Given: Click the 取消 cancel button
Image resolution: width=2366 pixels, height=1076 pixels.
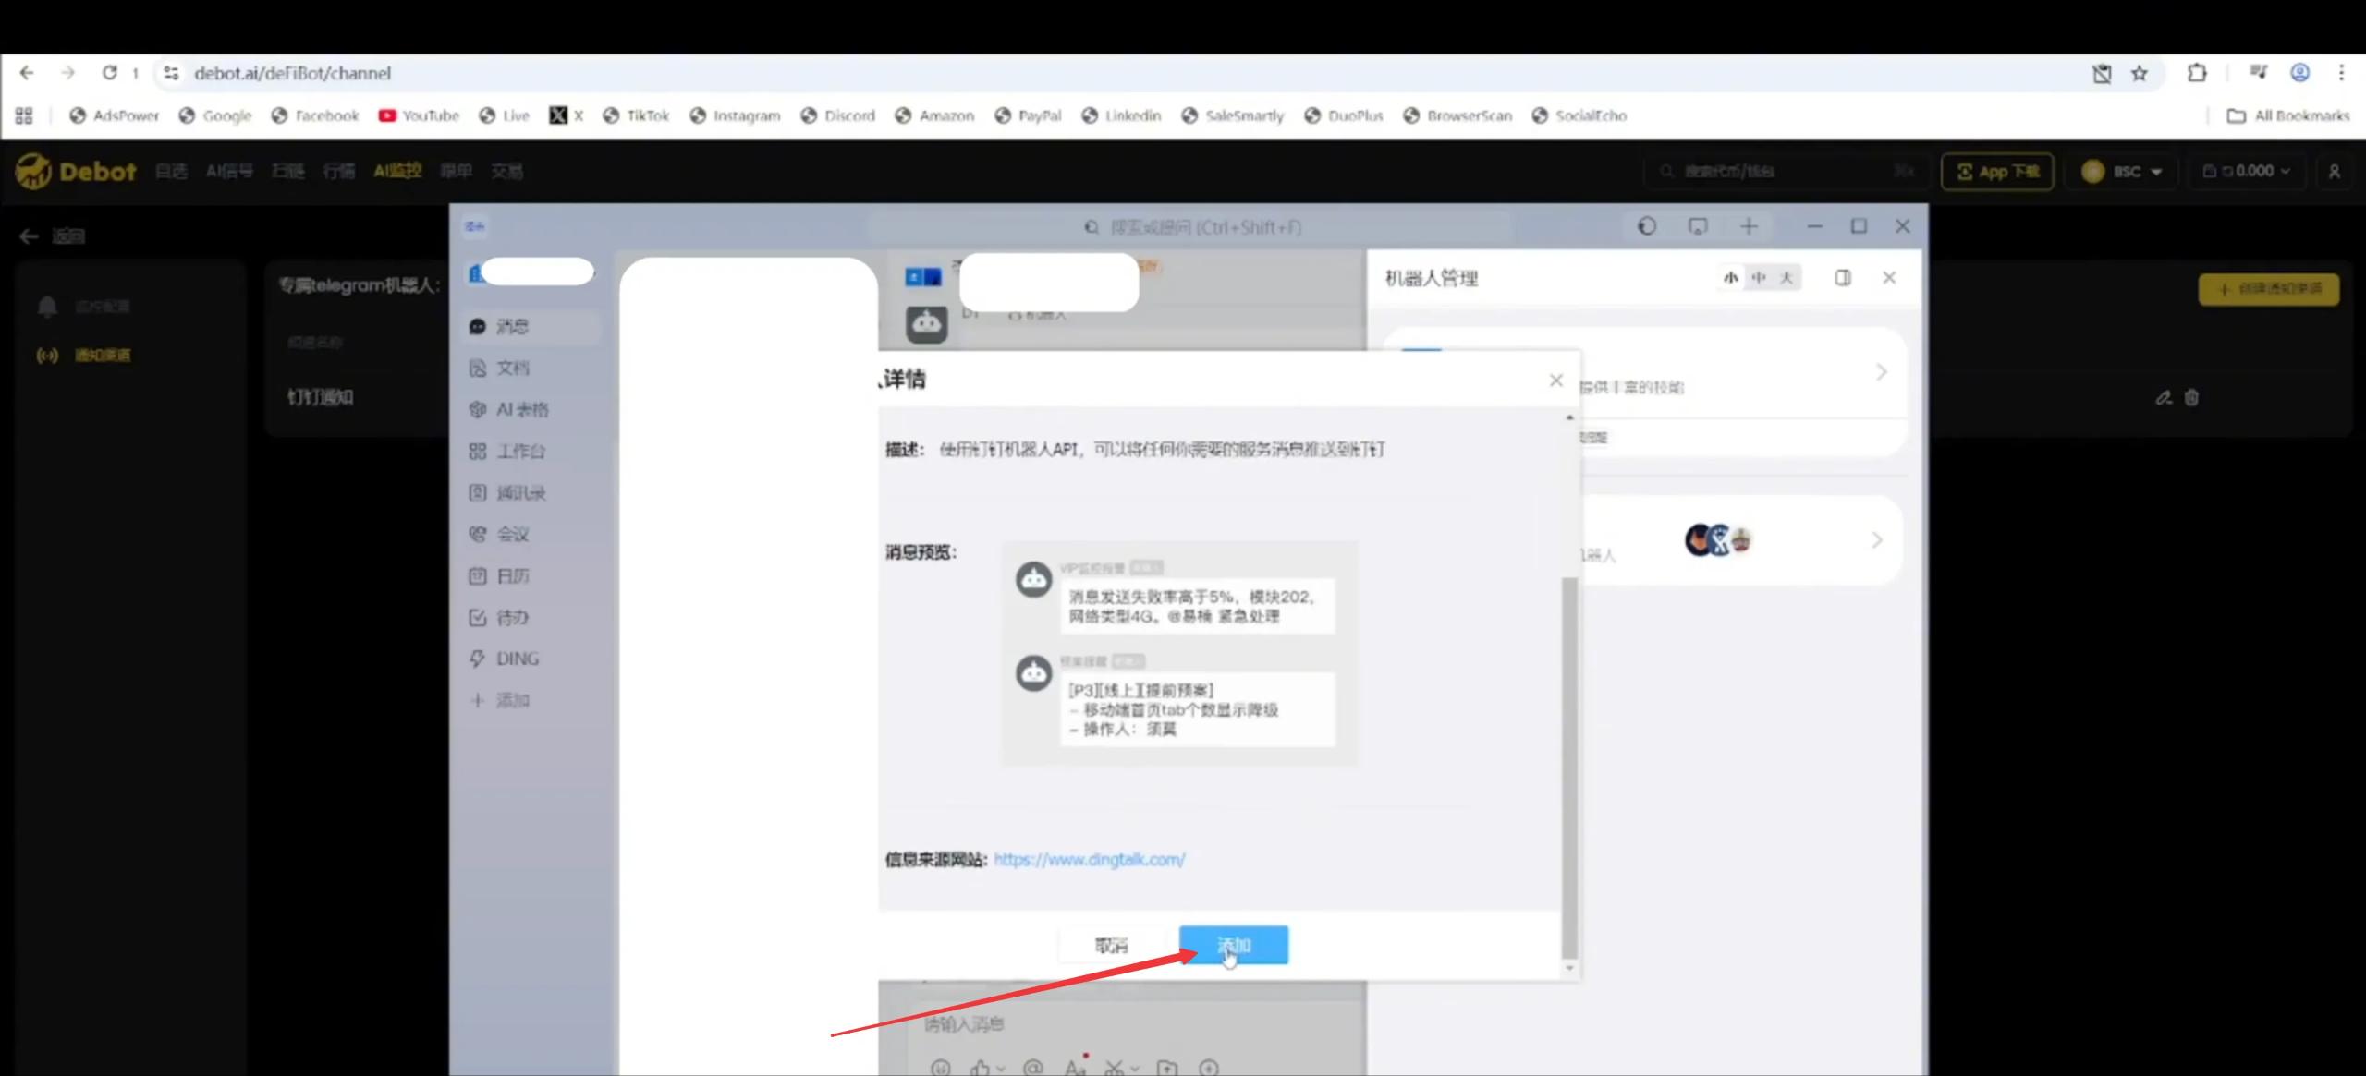Looking at the screenshot, I should pyautogui.click(x=1111, y=945).
